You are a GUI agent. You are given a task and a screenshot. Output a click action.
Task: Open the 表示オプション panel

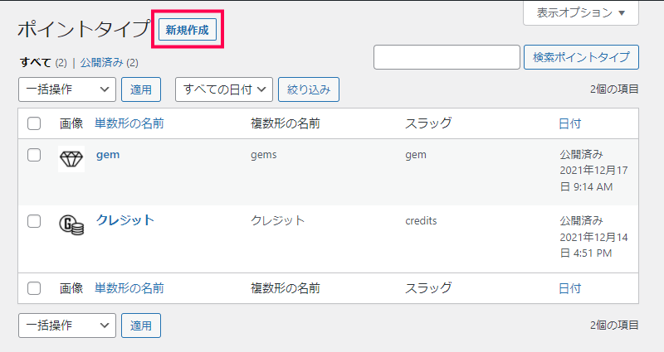coord(580,12)
